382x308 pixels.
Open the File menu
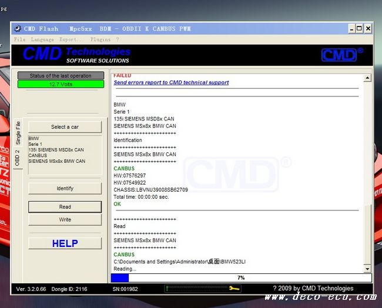pos(19,39)
